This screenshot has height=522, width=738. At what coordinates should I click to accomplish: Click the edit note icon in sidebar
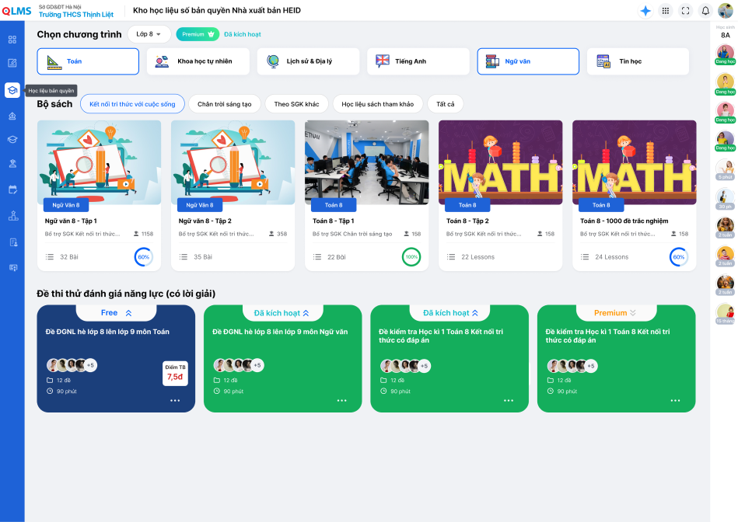click(x=12, y=63)
